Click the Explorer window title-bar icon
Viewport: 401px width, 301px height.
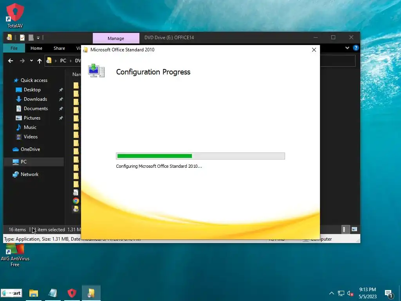point(9,38)
